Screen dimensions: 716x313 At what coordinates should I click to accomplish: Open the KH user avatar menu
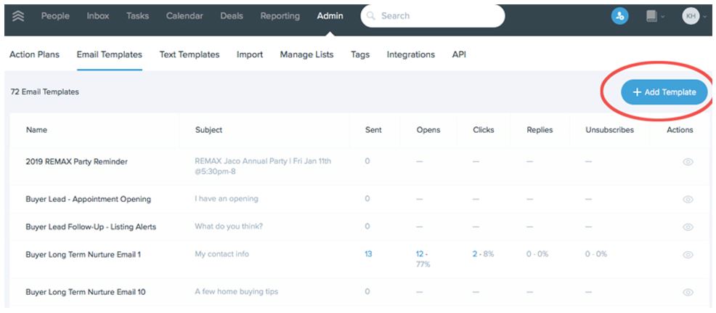tap(691, 16)
